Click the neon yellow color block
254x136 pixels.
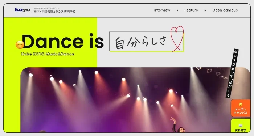pos(50,42)
